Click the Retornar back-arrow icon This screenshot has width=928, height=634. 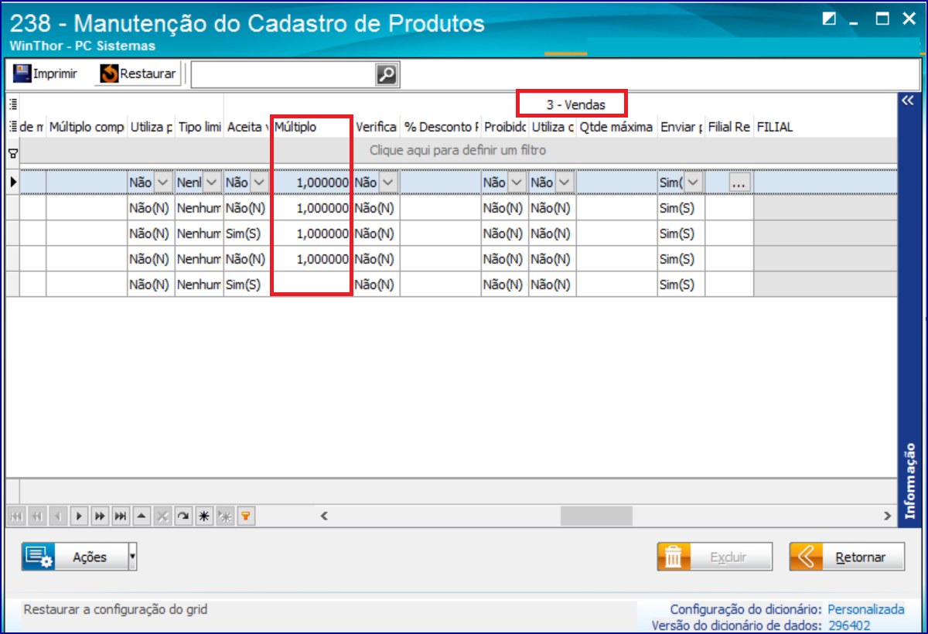pyautogui.click(x=806, y=557)
